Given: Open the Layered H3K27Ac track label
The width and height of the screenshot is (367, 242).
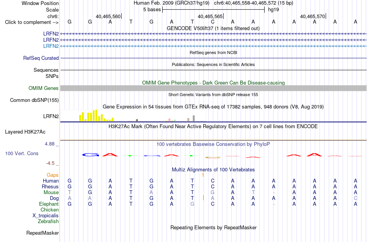Looking at the screenshot, I should point(25,132).
